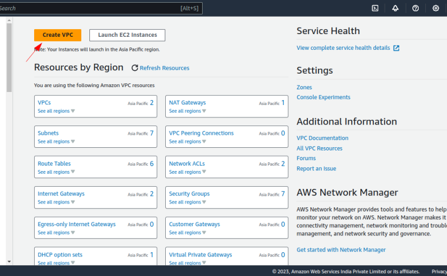Open the Internet Gateways resource link
Viewport: 447px width, 276px height.
coord(61,194)
